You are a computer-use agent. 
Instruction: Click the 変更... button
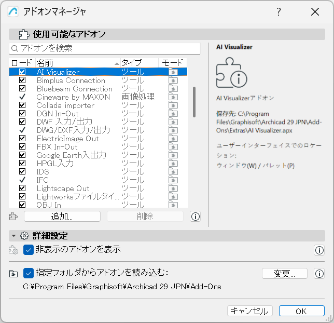pos(284,274)
